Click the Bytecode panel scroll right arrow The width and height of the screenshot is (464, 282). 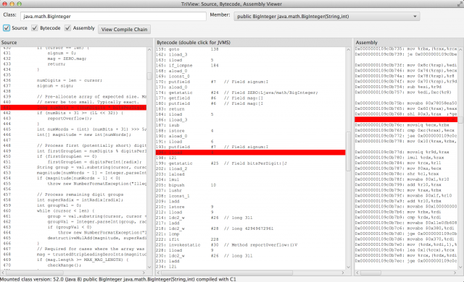343,273
